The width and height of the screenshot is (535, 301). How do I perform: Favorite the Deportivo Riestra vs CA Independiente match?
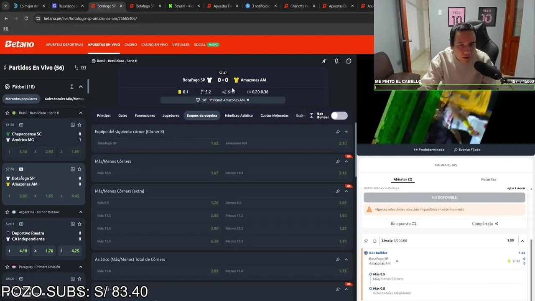click(x=79, y=224)
